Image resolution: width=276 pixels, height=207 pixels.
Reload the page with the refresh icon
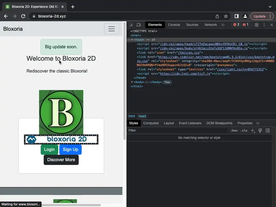coord(23,16)
